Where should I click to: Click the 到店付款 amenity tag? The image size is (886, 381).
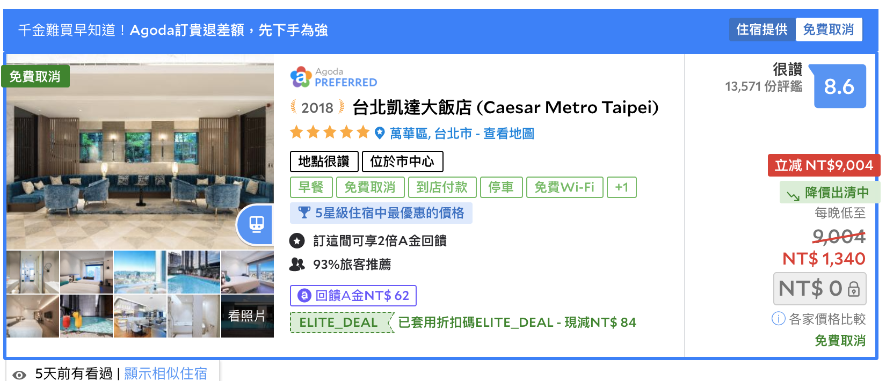click(442, 187)
